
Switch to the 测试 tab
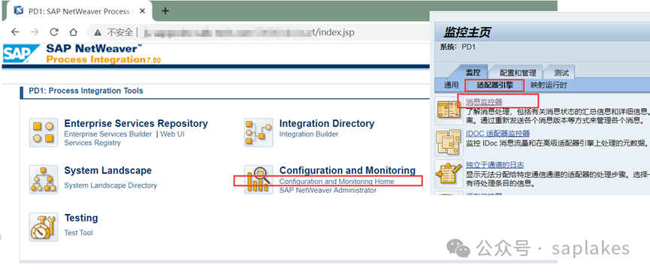click(x=561, y=73)
